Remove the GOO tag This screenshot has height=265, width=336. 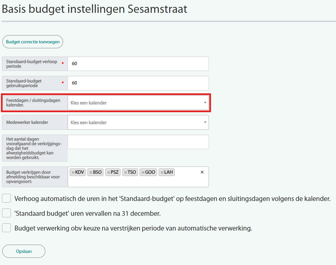(x=143, y=172)
